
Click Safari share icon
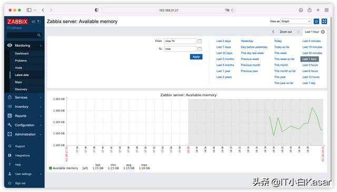click(310, 10)
